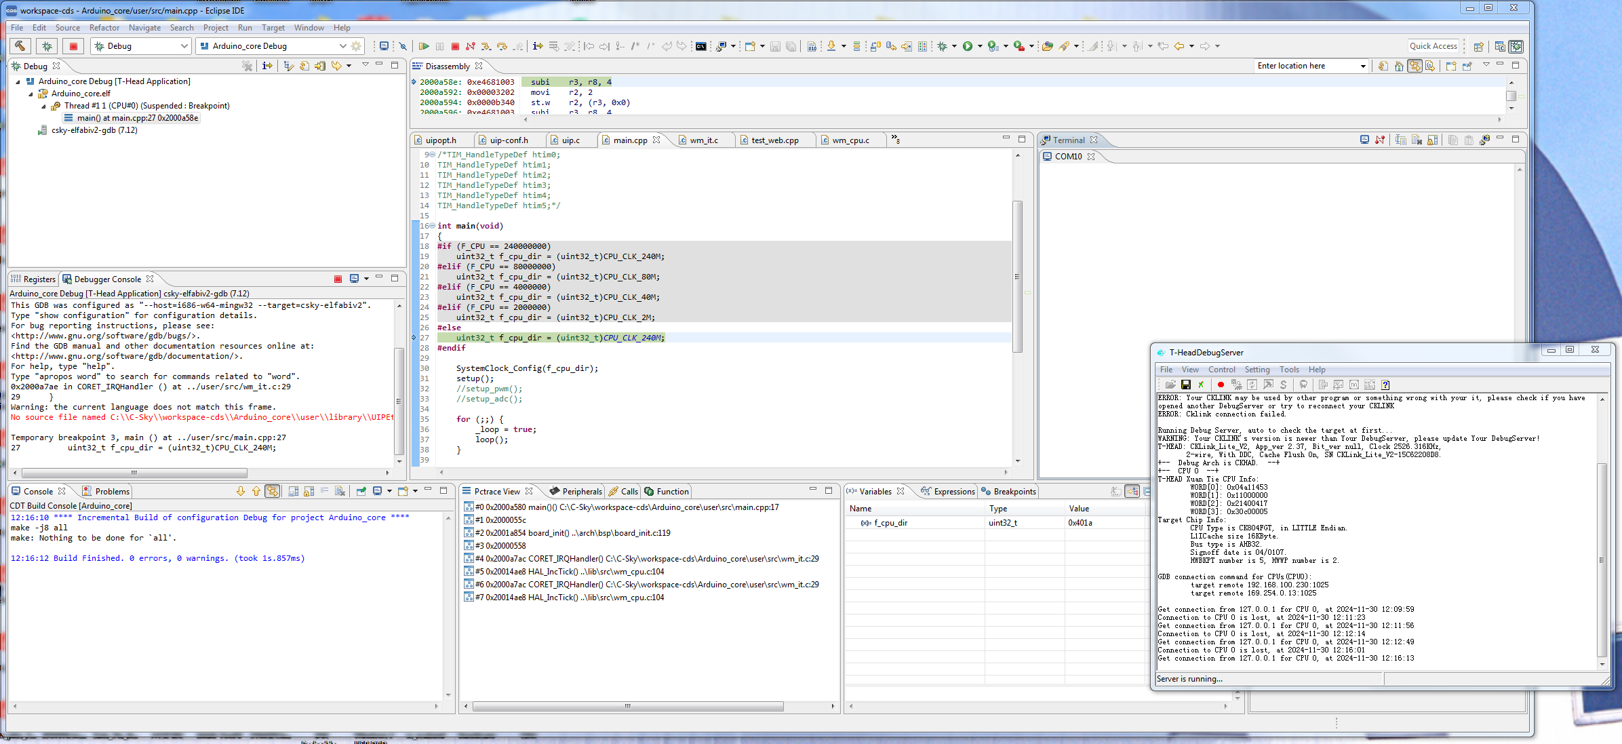Fold main function at line 16 marker
This screenshot has width=1622, height=744.
(432, 226)
